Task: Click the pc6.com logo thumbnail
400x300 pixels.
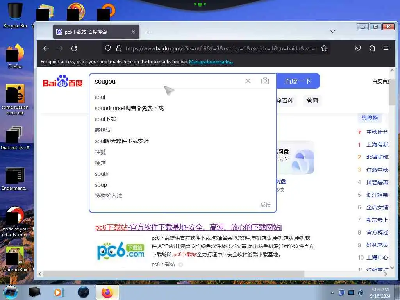Action: [x=121, y=251]
